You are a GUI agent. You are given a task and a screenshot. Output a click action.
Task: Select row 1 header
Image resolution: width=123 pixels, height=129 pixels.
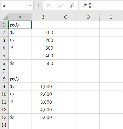4,25
